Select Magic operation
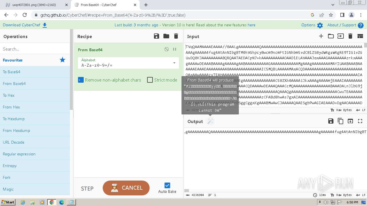The width and height of the screenshot is (367, 206). pos(35,189)
